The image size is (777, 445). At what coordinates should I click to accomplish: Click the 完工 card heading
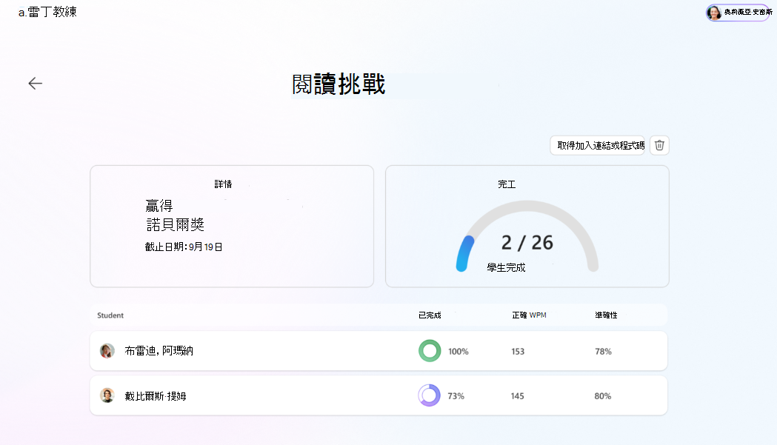point(507,184)
